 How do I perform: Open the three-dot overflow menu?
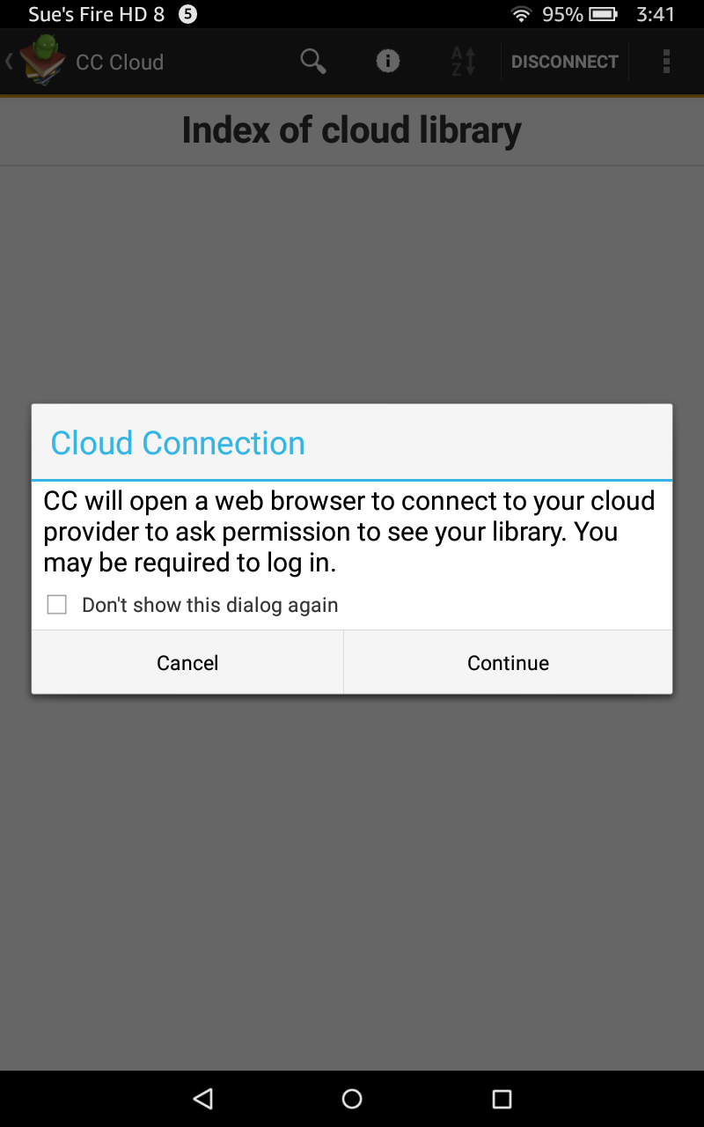pos(666,61)
